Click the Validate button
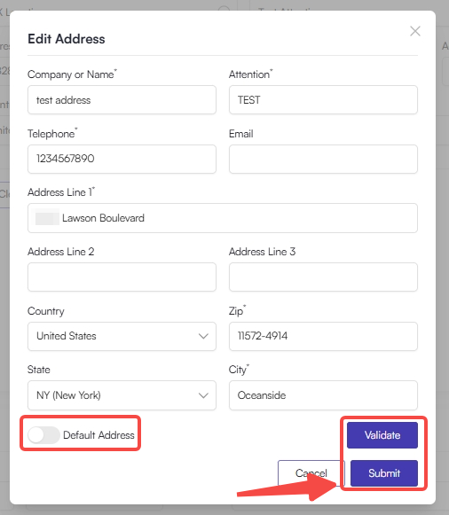The width and height of the screenshot is (449, 515). 382,435
